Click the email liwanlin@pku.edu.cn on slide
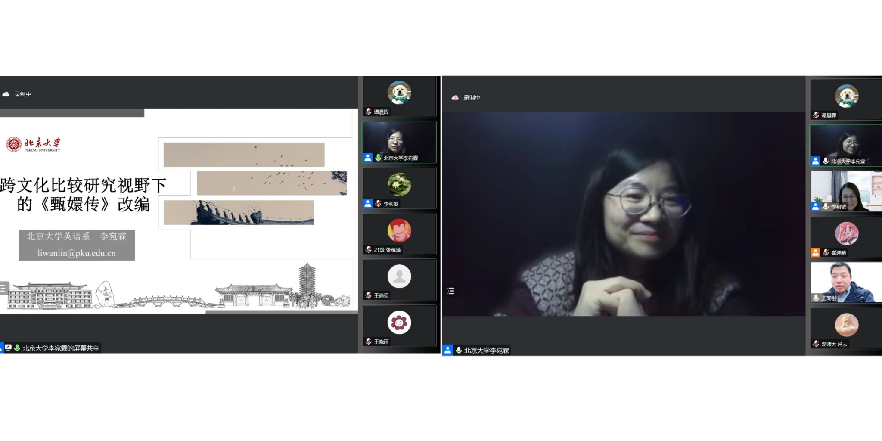Viewport: 882px width, 441px height. click(x=77, y=253)
